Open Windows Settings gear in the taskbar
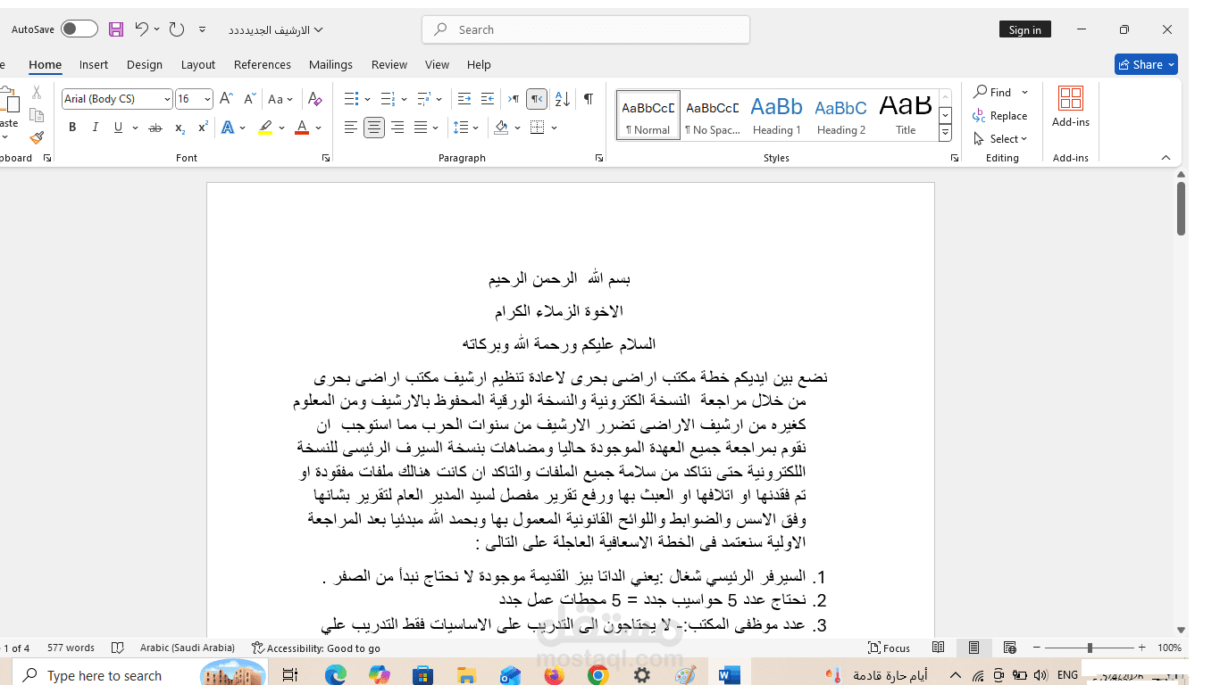This screenshot has width=1220, height=685. (642, 675)
